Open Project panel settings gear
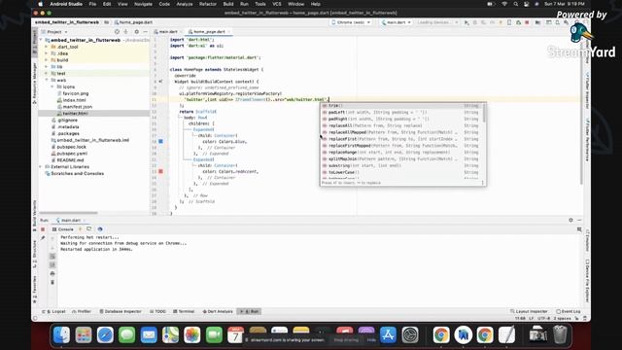 pos(136,32)
